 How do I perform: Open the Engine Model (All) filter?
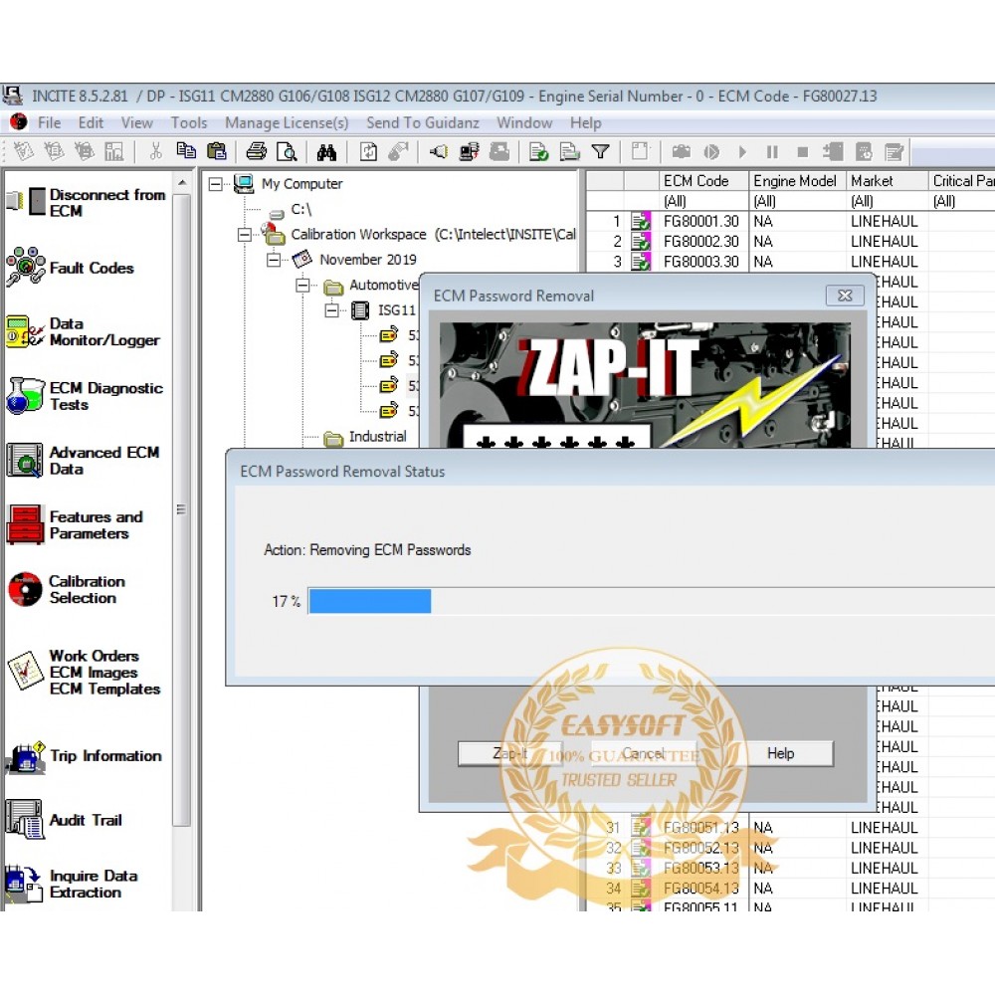(797, 201)
